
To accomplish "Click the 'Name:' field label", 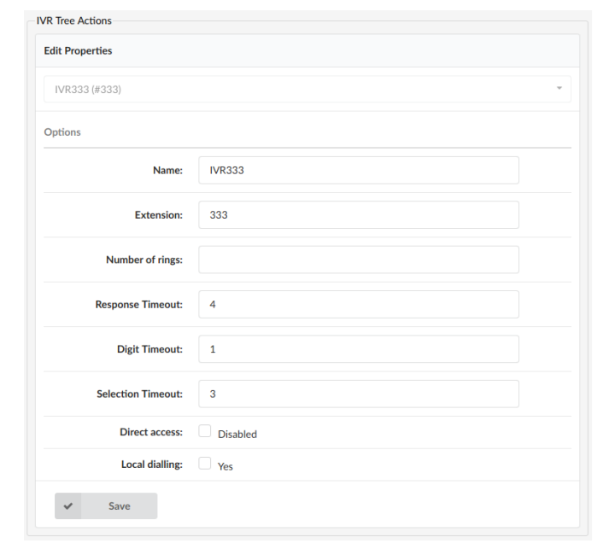I will (167, 171).
